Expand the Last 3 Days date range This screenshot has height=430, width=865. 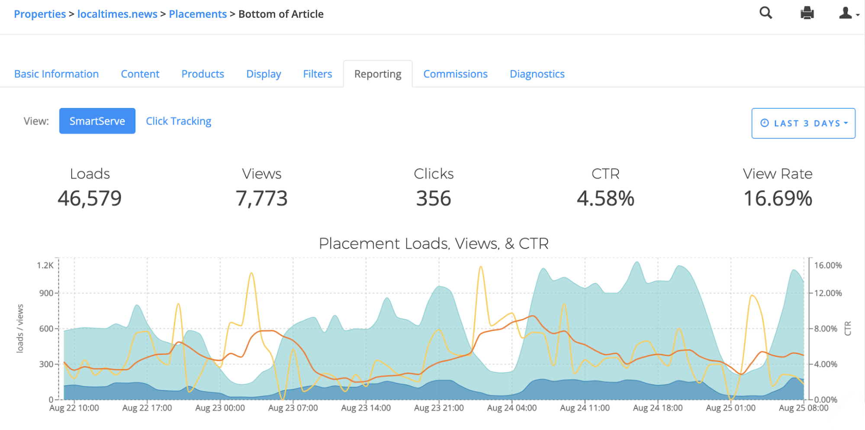(x=803, y=123)
